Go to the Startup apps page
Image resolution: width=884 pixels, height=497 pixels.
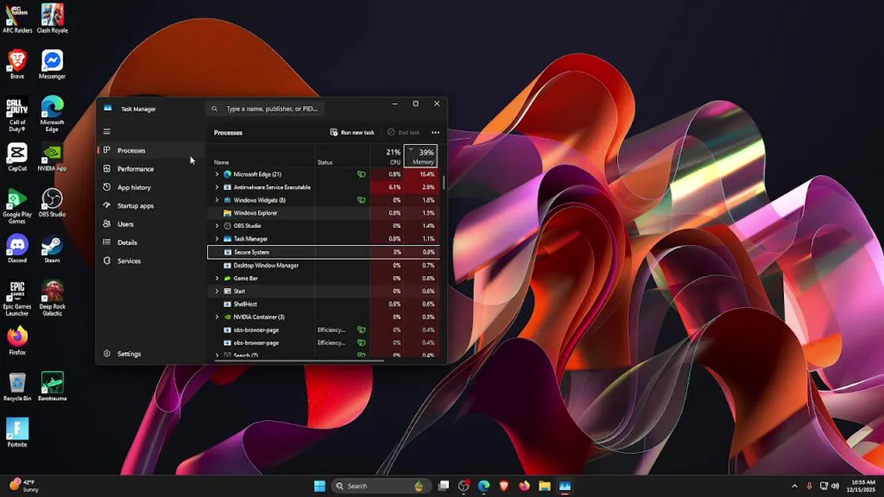[150, 206]
